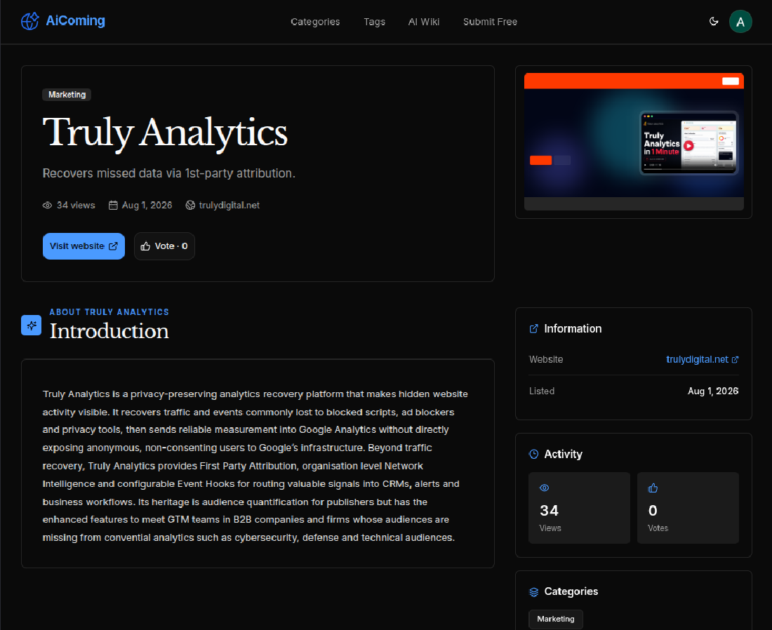This screenshot has height=630, width=772.
Task: Open the user avatar A menu
Action: pyautogui.click(x=740, y=22)
